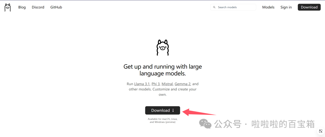Click the Ollama llama logo in navbar
Image resolution: width=325 pixels, height=137 pixels.
[8, 7]
